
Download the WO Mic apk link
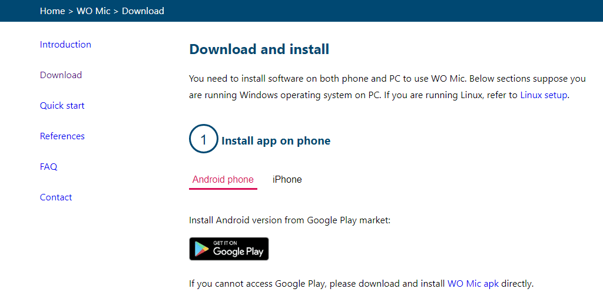(473, 284)
